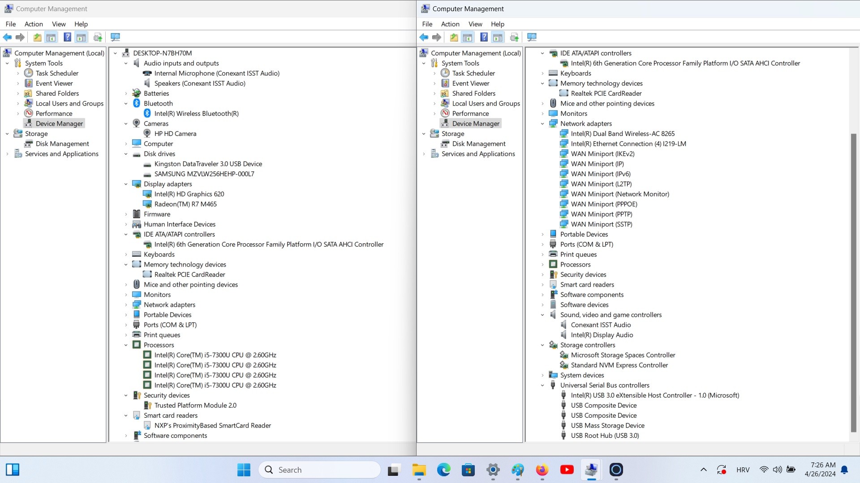Click the USB Mass Storage Device icon
860x483 pixels.
coord(563,425)
